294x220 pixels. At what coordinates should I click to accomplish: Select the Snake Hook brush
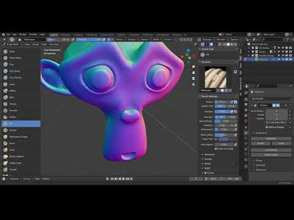tap(21, 163)
